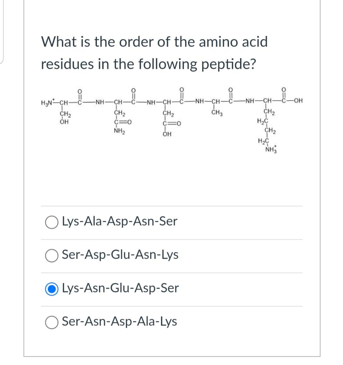Click the peptide backbone structure image
The image size is (343, 365).
[x=172, y=120]
